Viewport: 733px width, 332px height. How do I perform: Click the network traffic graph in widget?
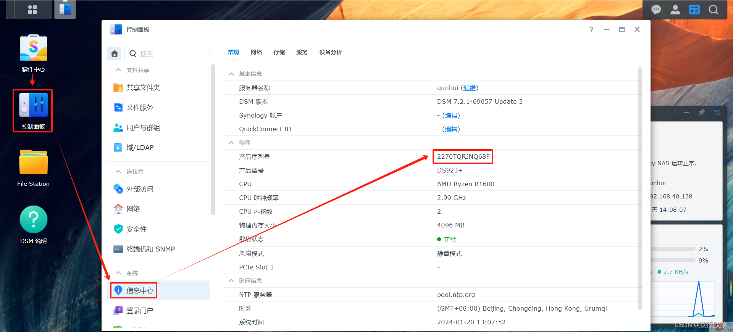point(683,299)
